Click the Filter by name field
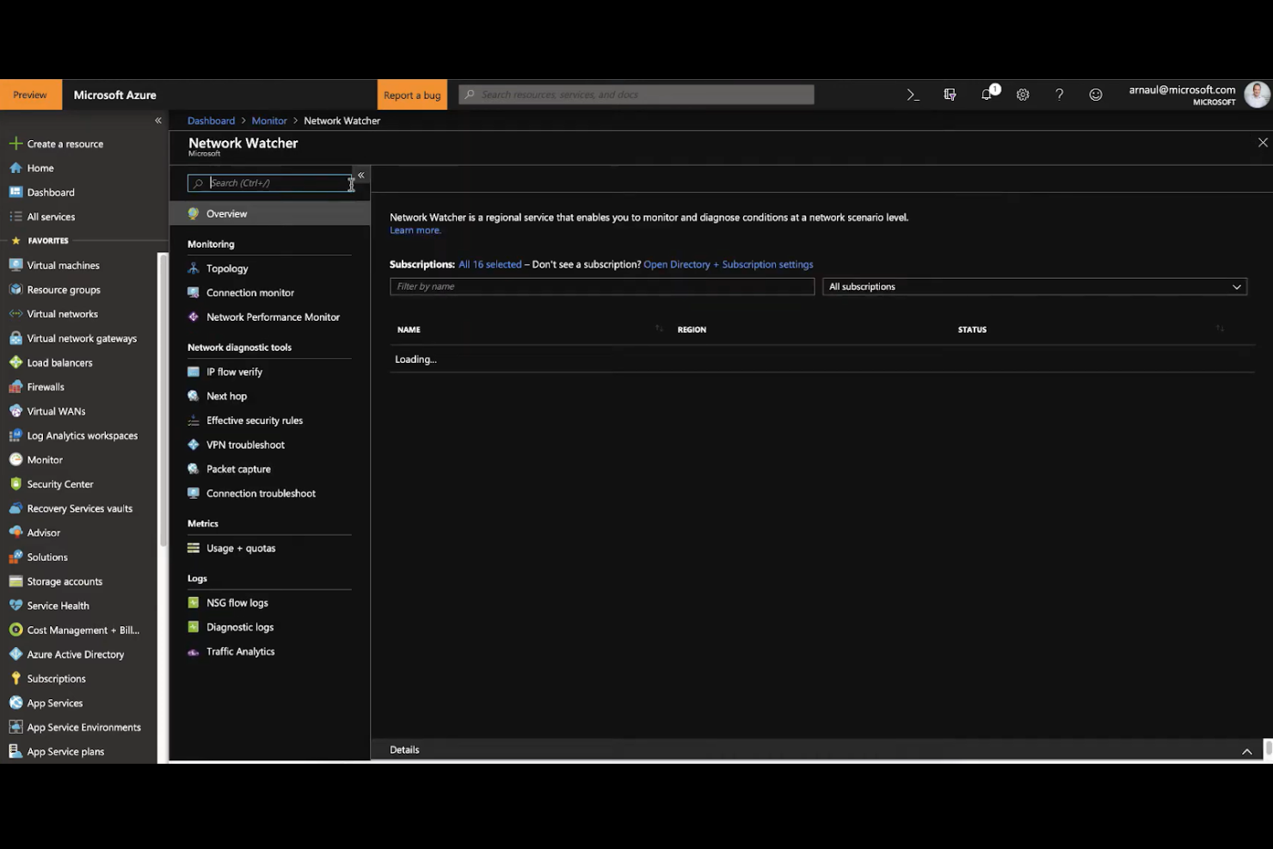The image size is (1273, 849). pyautogui.click(x=602, y=286)
